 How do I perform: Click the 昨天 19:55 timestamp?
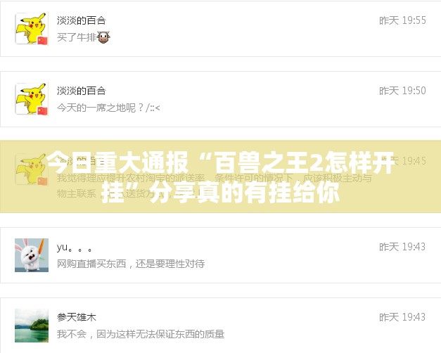click(402, 20)
